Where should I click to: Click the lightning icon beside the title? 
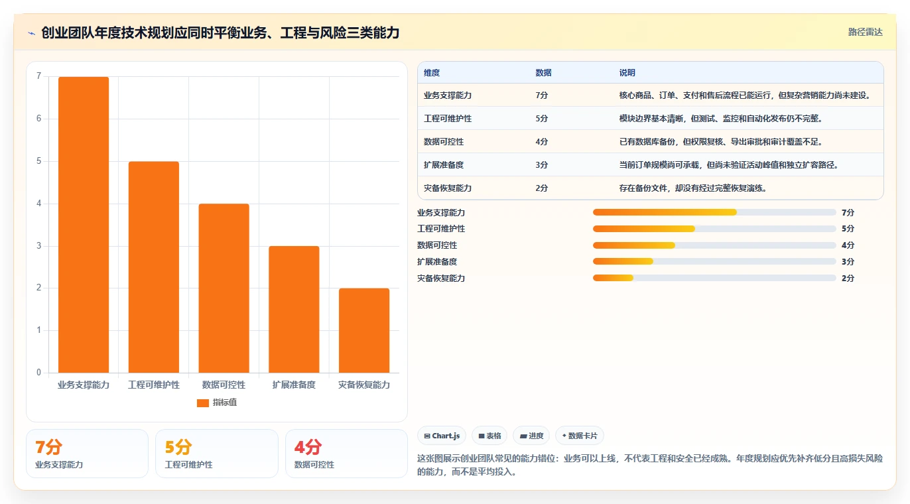[x=32, y=32]
